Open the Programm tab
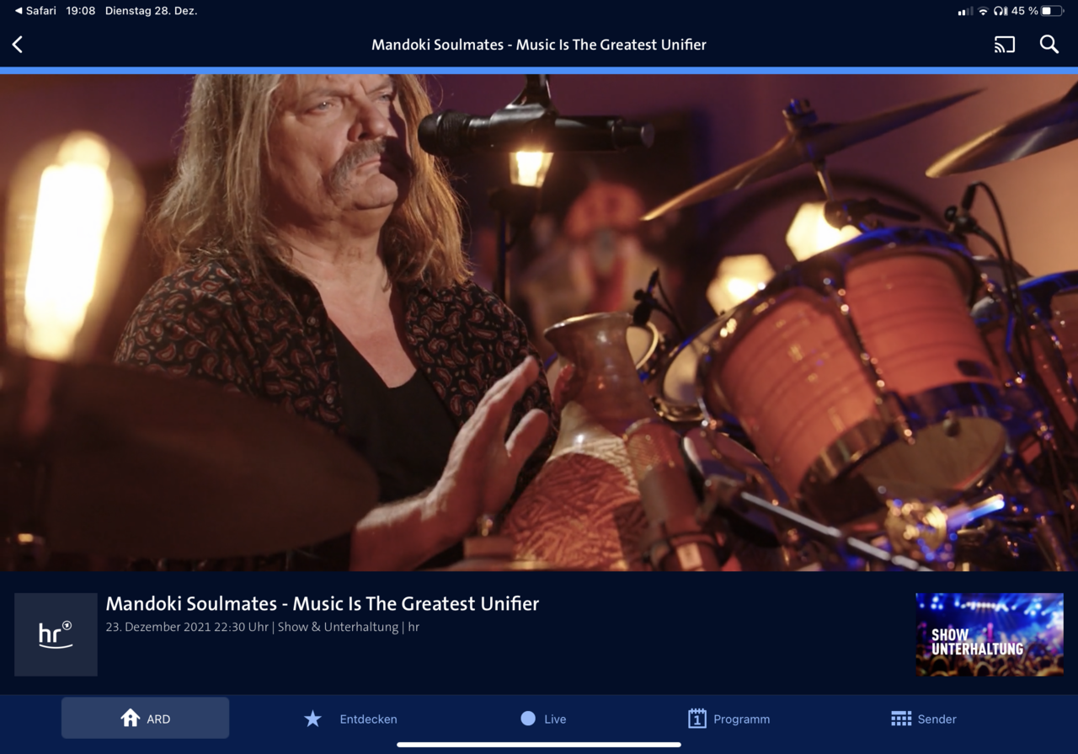This screenshot has width=1078, height=754. point(728,719)
